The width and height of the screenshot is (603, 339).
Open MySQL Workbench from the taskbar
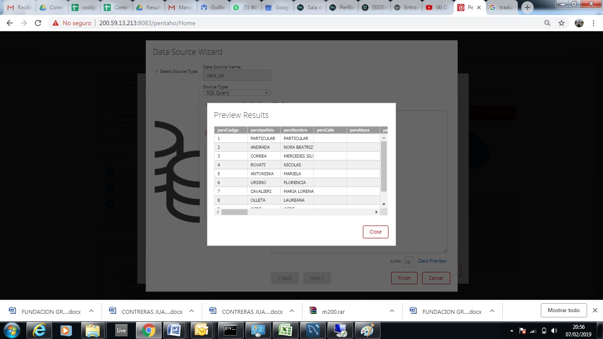(x=313, y=330)
